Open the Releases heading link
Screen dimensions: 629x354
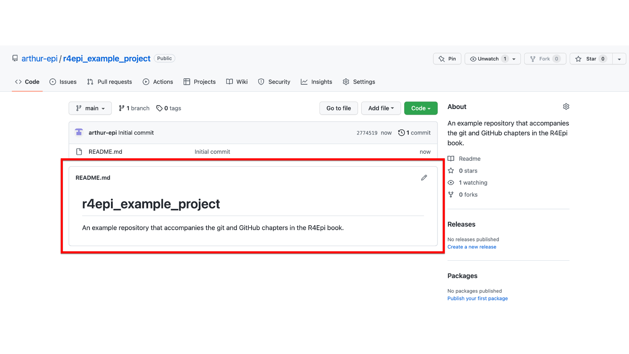click(461, 224)
